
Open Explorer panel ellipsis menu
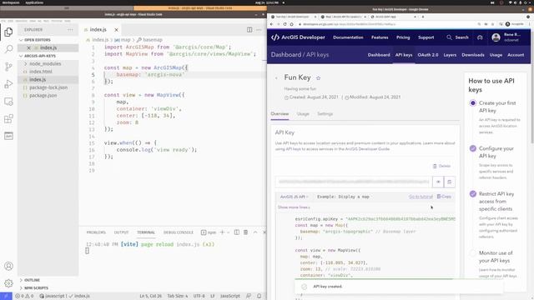coord(70,30)
